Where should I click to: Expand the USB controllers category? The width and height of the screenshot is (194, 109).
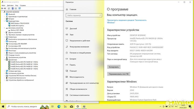point(5,46)
